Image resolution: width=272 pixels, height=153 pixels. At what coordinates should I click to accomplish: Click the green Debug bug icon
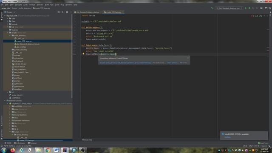(249, 8)
